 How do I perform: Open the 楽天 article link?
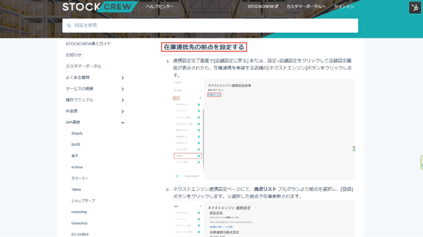click(x=75, y=156)
